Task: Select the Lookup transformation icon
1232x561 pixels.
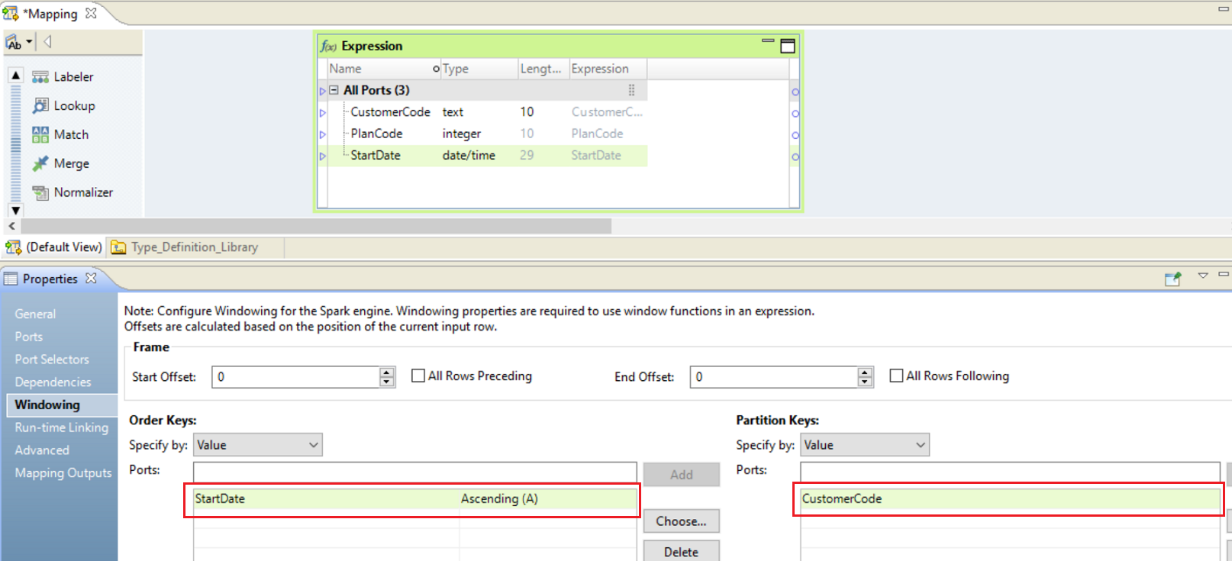Action: click(x=40, y=105)
